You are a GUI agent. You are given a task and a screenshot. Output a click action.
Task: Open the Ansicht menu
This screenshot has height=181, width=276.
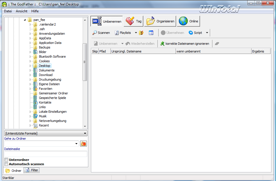pyautogui.click(x=22, y=11)
